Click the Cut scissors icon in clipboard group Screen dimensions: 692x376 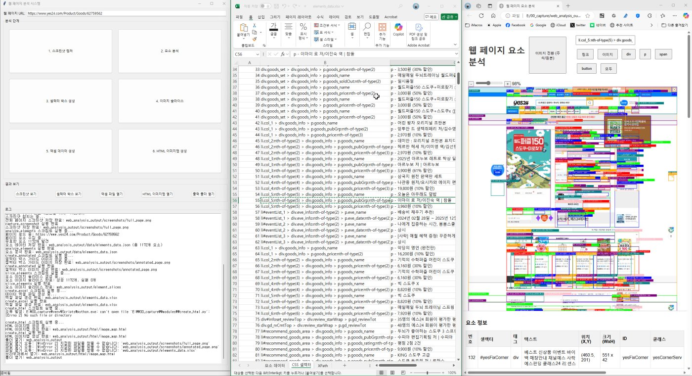(255, 25)
